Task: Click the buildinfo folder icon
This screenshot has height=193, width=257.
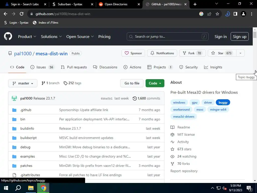Action: (14, 128)
